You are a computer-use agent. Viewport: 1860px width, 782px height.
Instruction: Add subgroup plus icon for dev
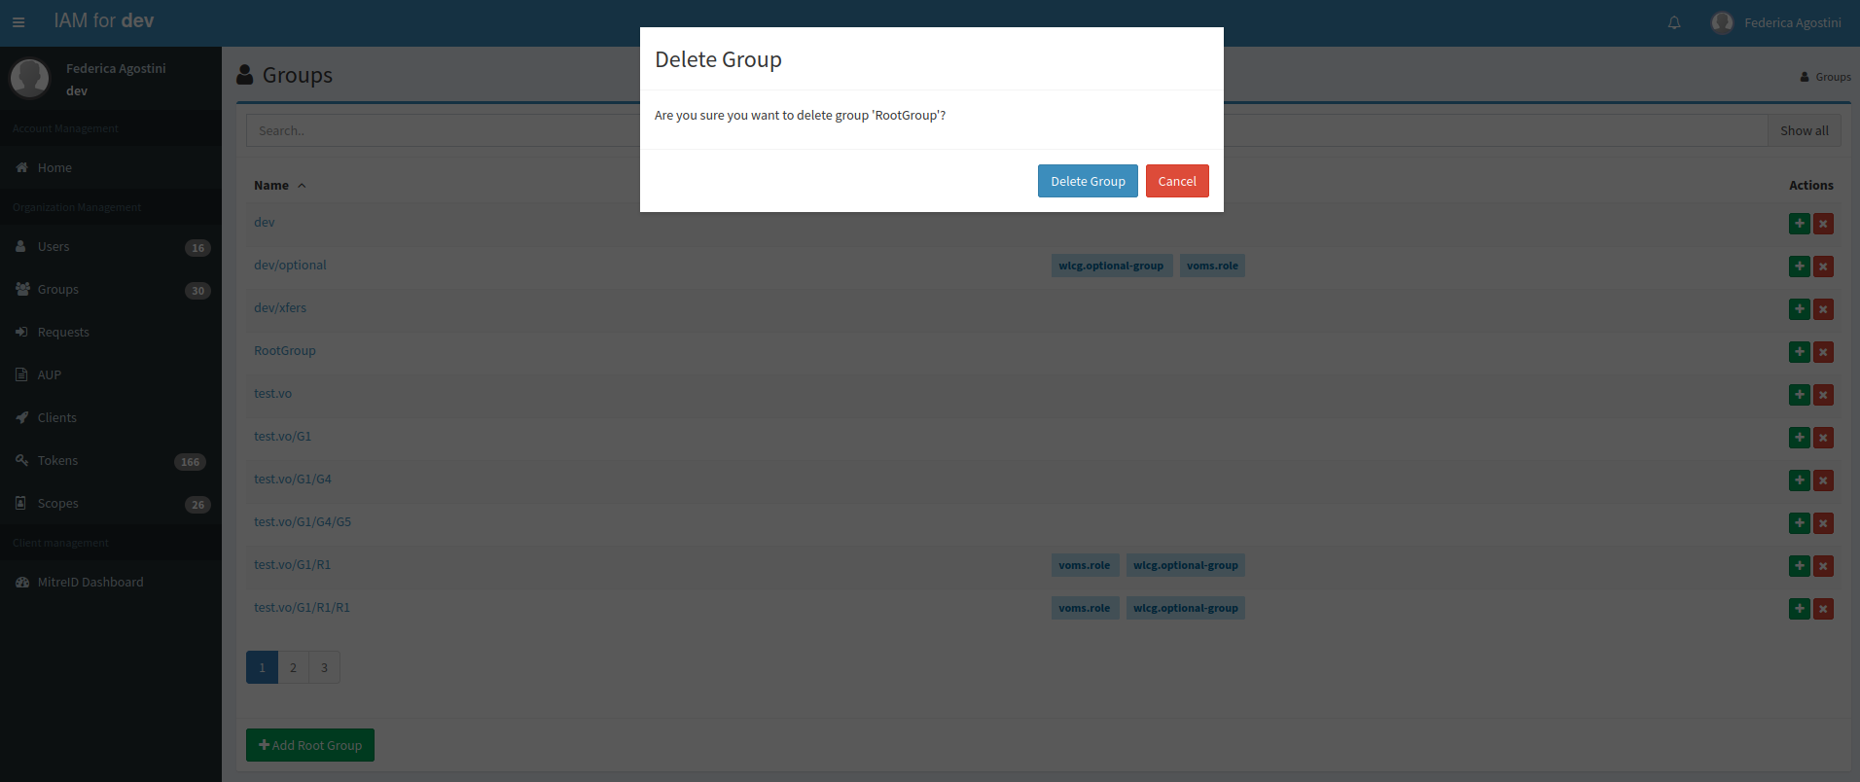coord(1800,224)
